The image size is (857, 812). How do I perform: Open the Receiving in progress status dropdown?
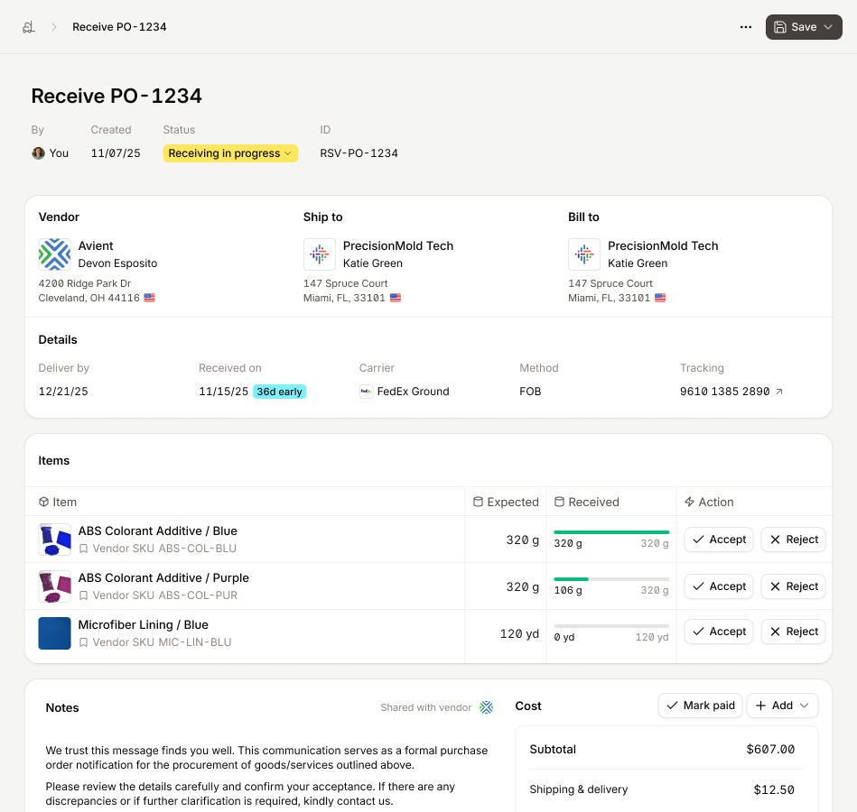[230, 153]
